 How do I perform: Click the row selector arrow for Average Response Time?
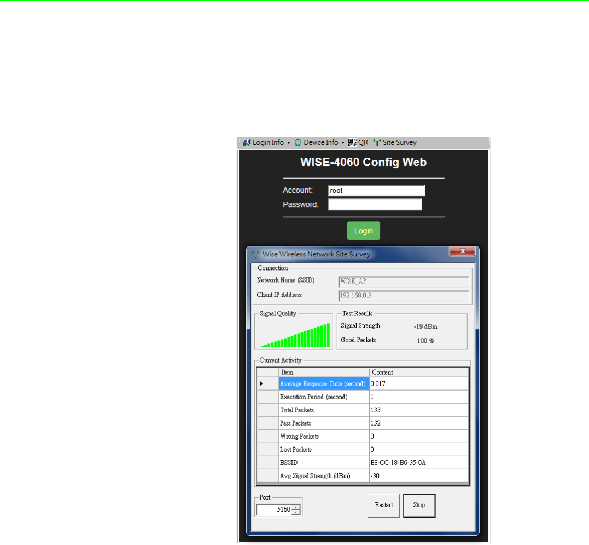coord(261,383)
